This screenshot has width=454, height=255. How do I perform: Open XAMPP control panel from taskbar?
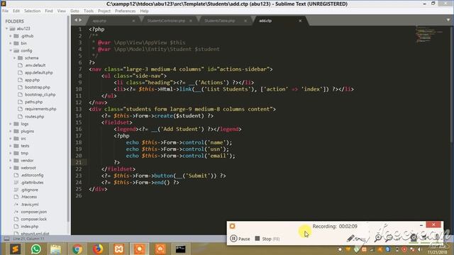pos(118,249)
